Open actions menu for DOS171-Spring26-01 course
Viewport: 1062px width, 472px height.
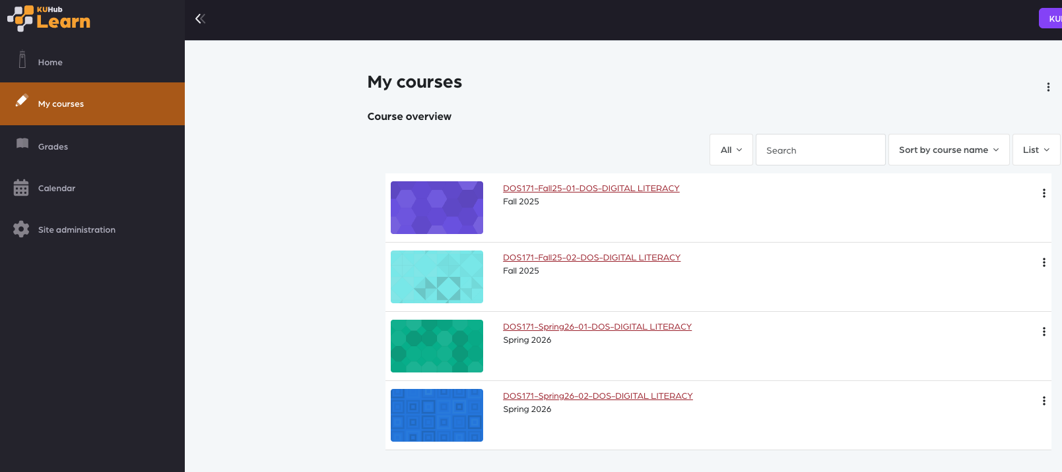(x=1044, y=332)
